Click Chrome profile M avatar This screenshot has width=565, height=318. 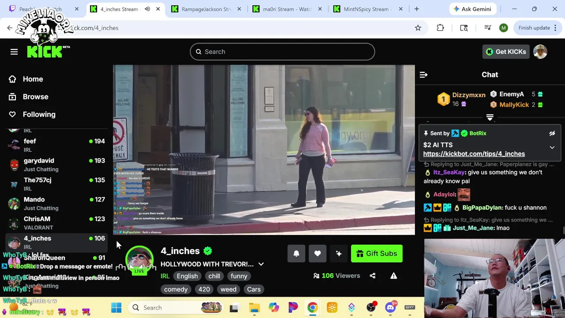504,28
